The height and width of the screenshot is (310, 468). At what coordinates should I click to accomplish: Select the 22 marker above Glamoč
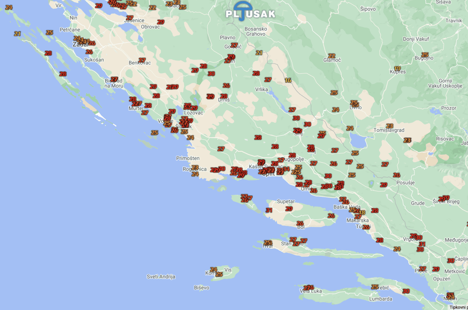332,56
